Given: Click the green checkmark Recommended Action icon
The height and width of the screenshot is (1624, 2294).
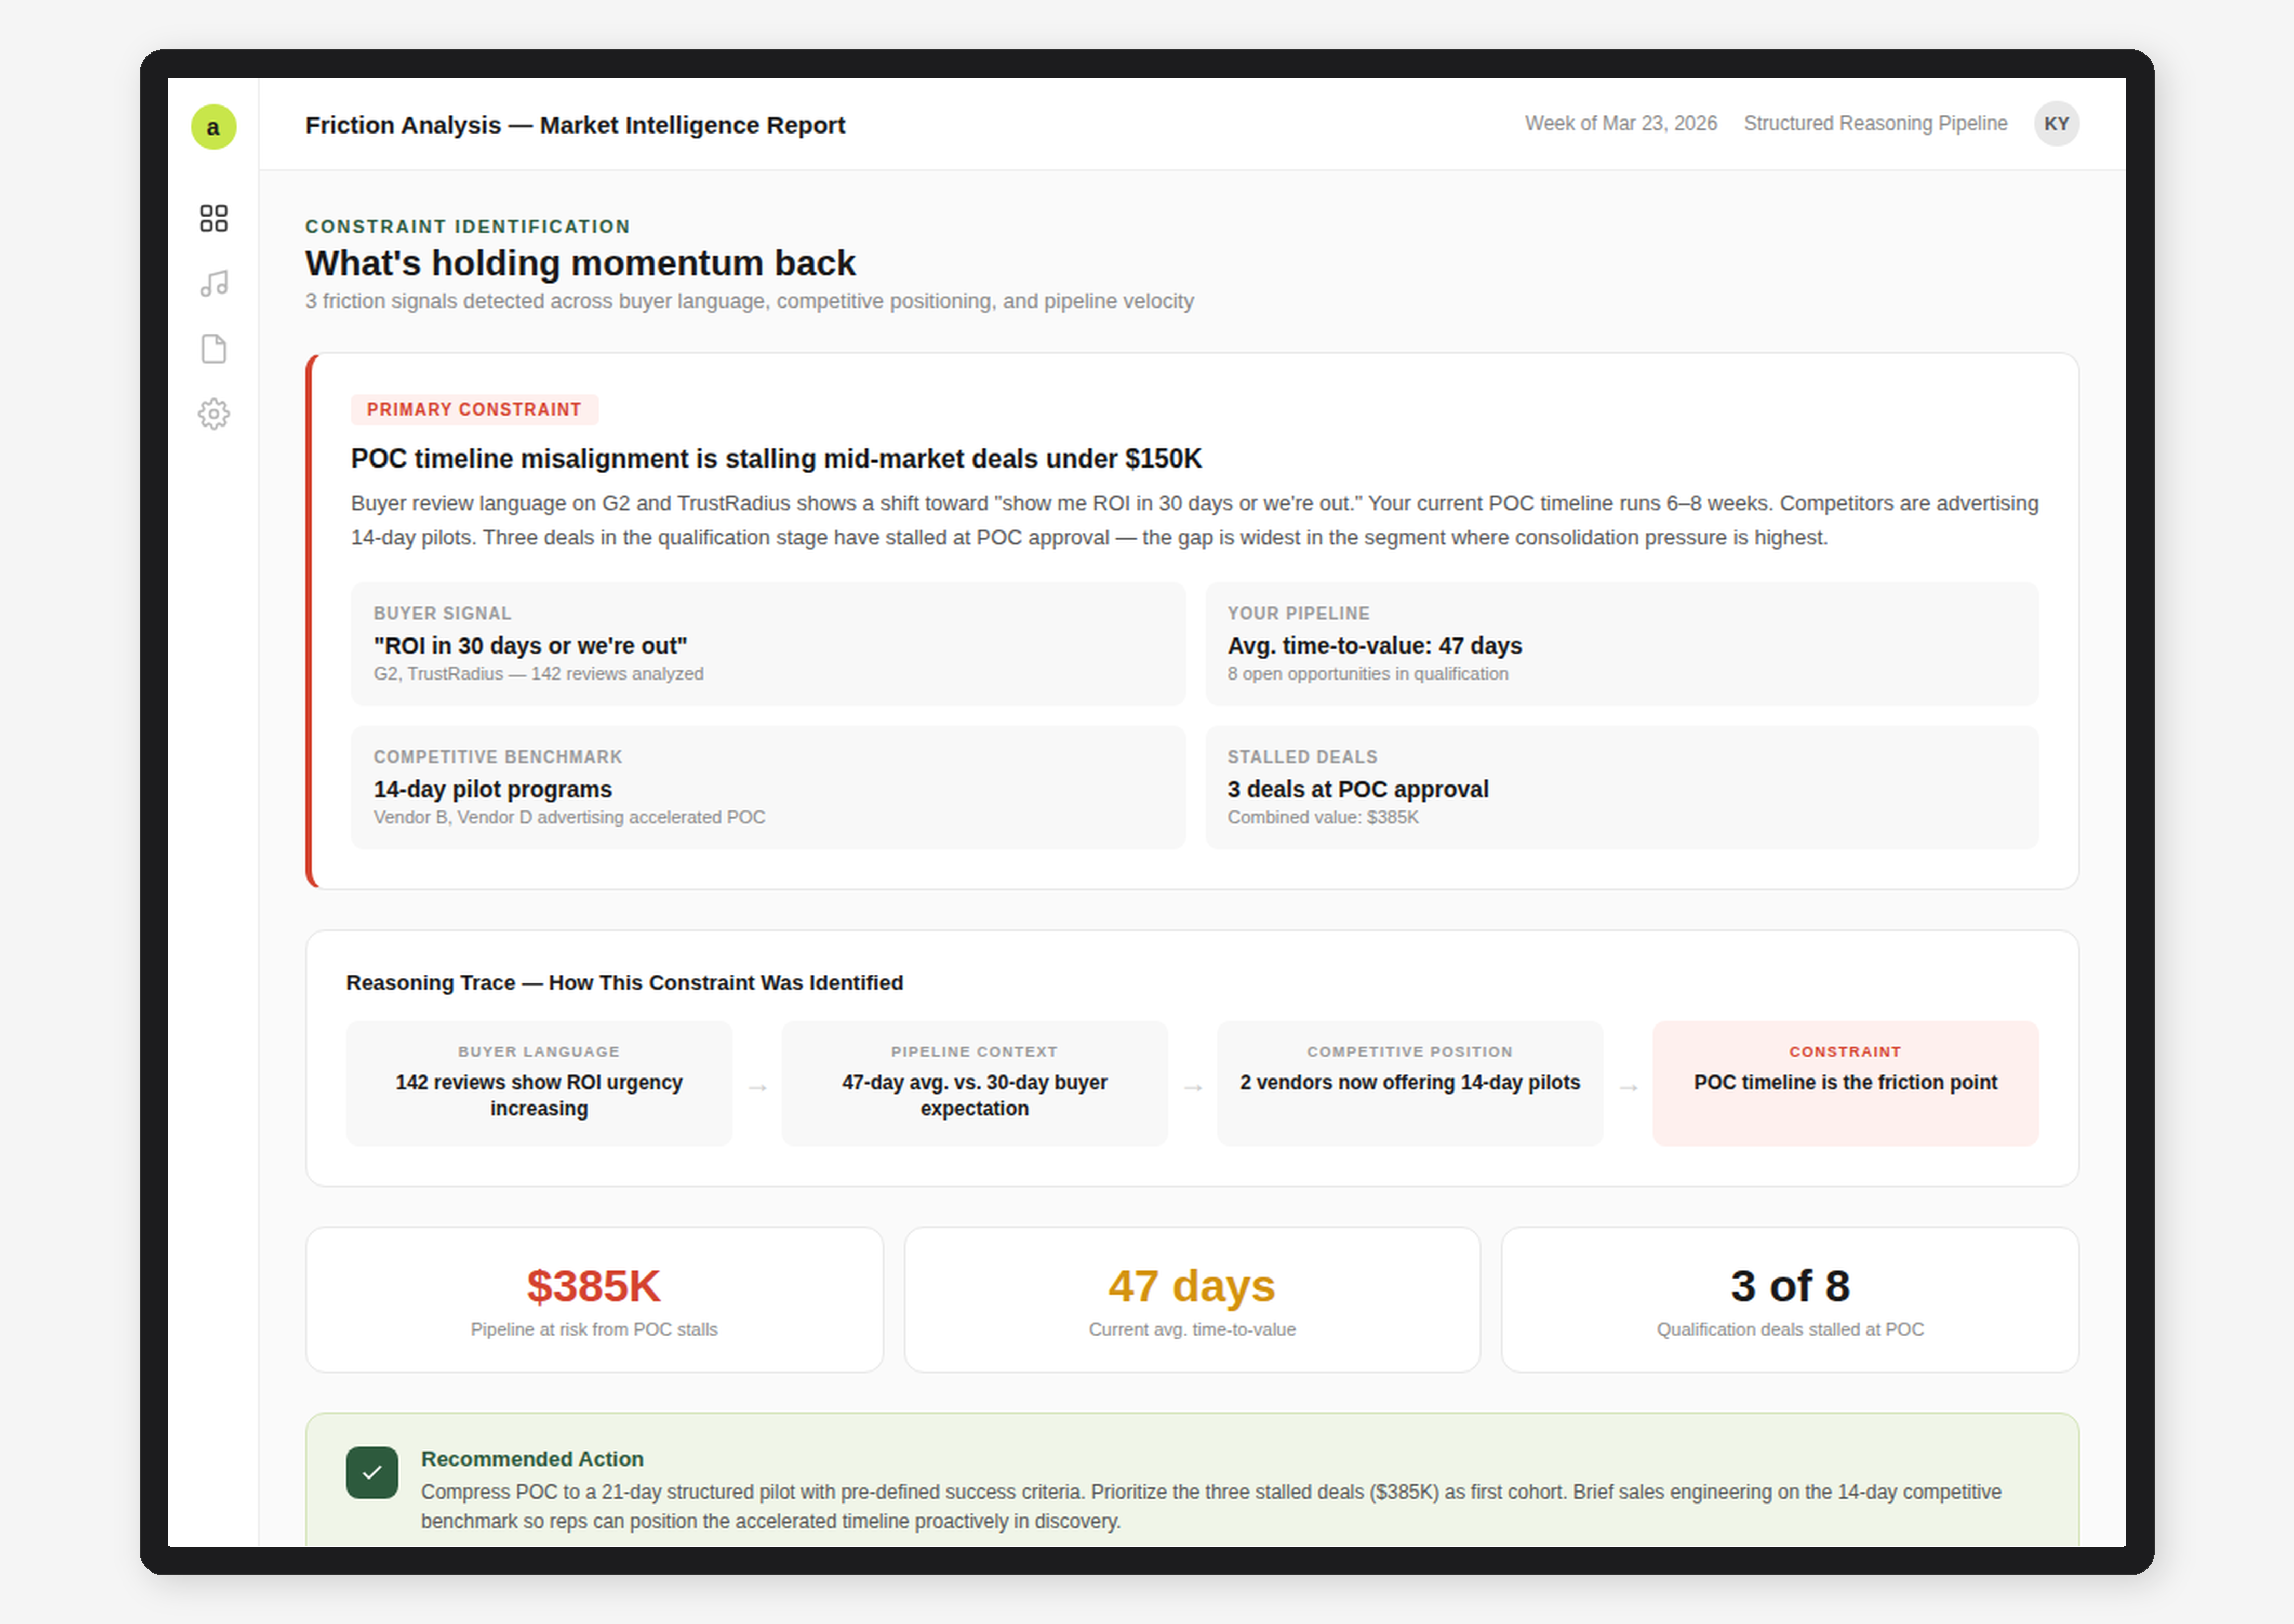Looking at the screenshot, I should [x=372, y=1472].
